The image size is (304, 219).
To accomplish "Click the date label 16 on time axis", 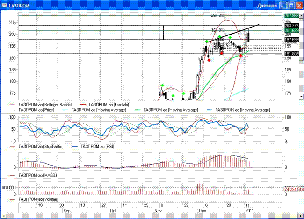I will (x=40, y=205).
